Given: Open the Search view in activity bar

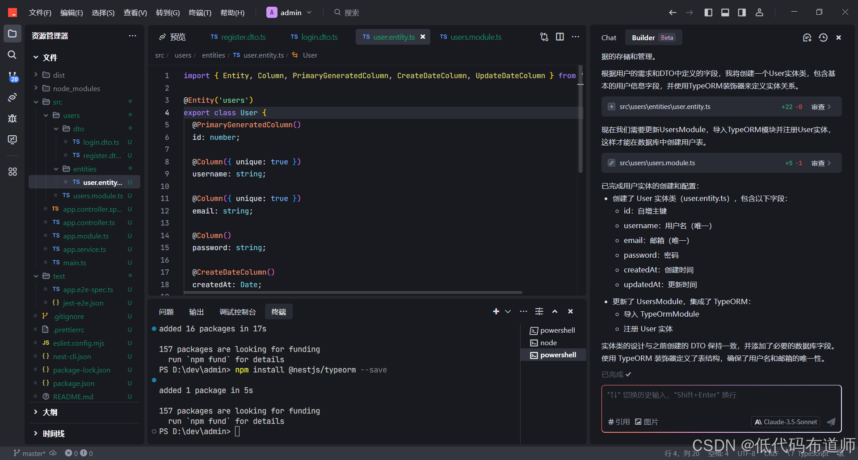Looking at the screenshot, I should (12, 54).
